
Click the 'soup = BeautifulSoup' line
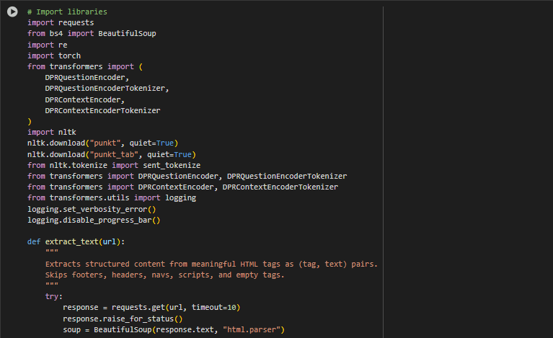174,330
